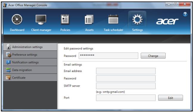This screenshot has width=193, height=112.
Task: Click the Acer Office Manager title bar icon
Action: pyautogui.click(x=5, y=5)
